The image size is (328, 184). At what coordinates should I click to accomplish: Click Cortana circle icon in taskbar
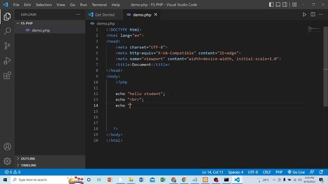click(89, 179)
